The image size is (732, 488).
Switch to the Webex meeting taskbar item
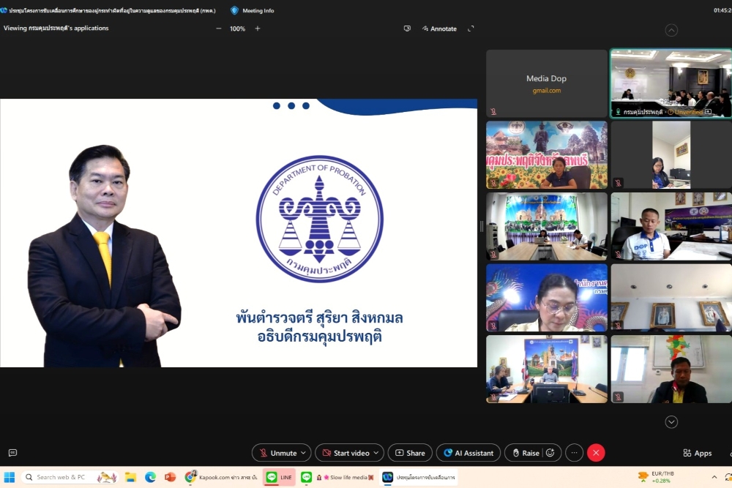click(x=418, y=477)
